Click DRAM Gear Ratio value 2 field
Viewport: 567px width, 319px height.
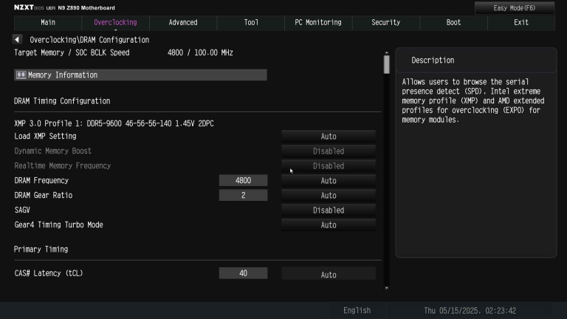point(243,195)
